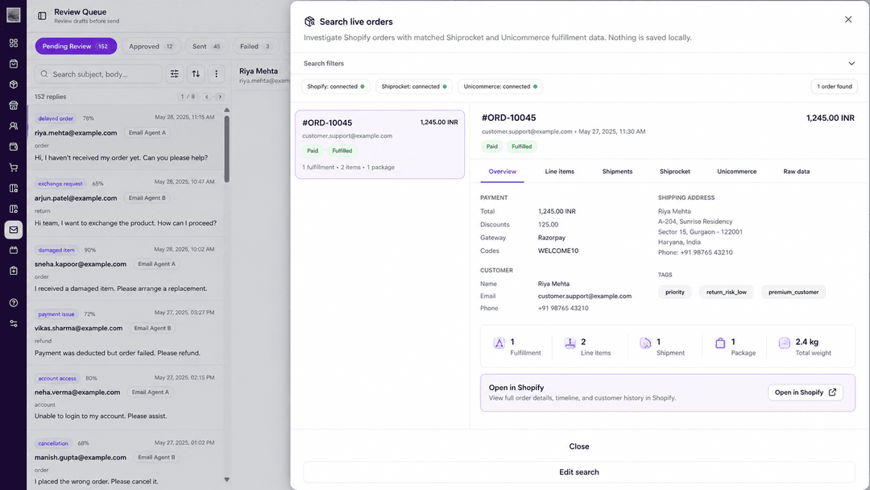Go to previous page of replies

point(206,97)
